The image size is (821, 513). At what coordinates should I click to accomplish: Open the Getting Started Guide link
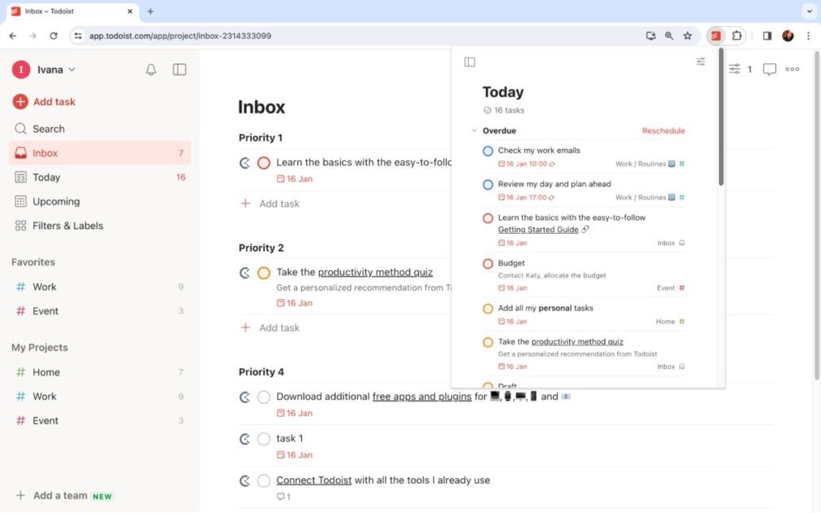coord(538,229)
